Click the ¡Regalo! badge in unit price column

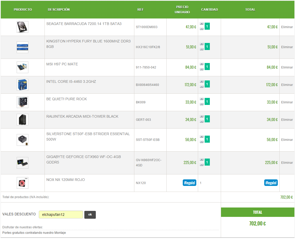pos(189,183)
